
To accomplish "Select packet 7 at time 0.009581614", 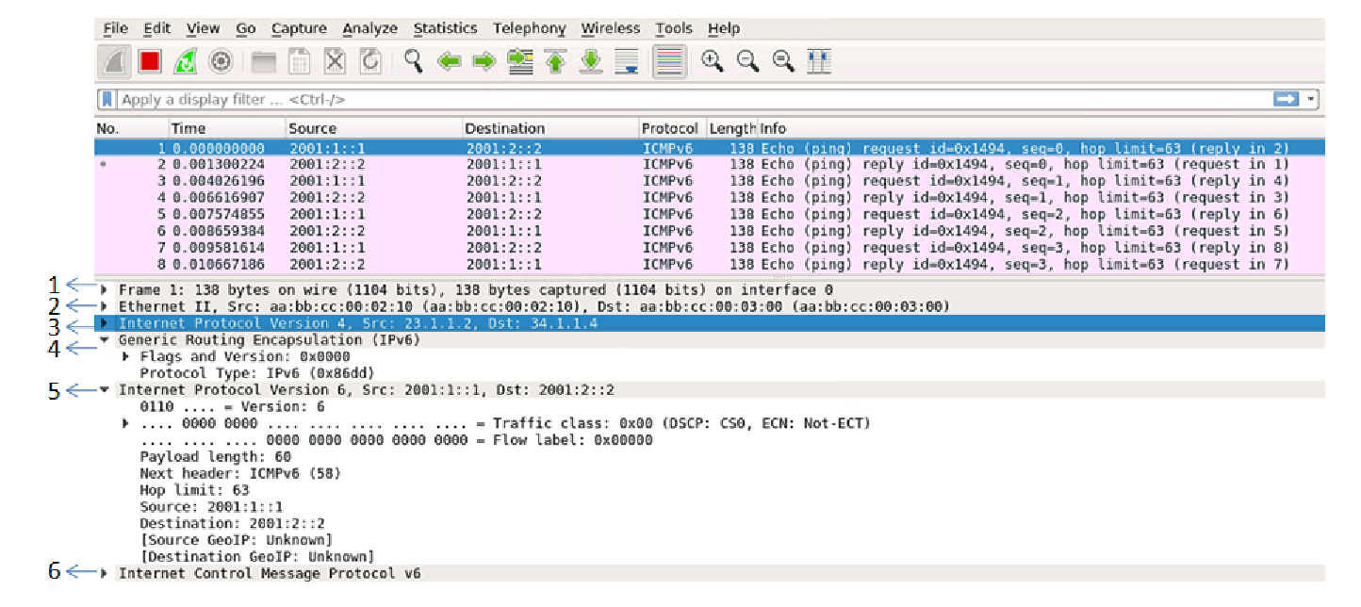I will pyautogui.click(x=710, y=248).
